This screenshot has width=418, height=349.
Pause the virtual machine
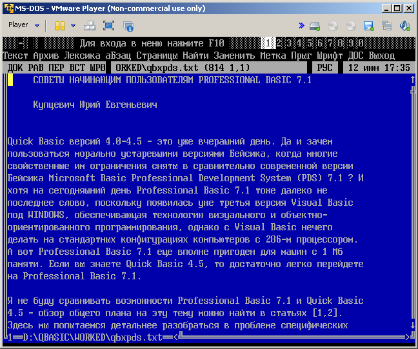click(x=60, y=26)
